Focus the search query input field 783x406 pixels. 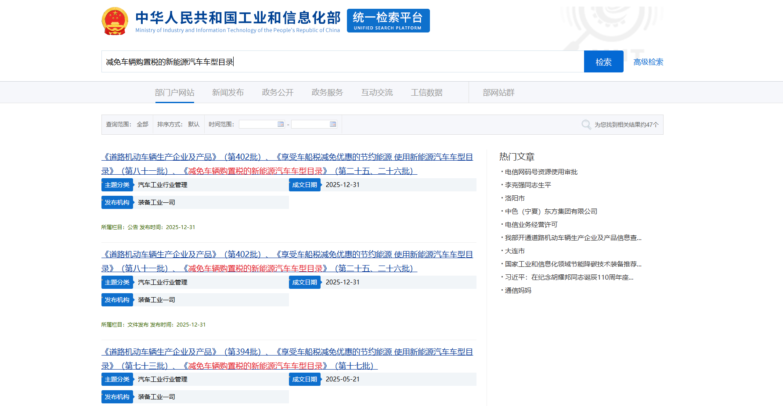point(343,62)
